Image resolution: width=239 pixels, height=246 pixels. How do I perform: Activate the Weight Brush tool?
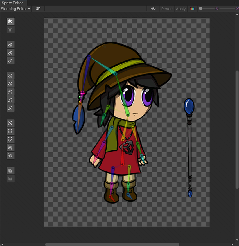tap(10, 139)
